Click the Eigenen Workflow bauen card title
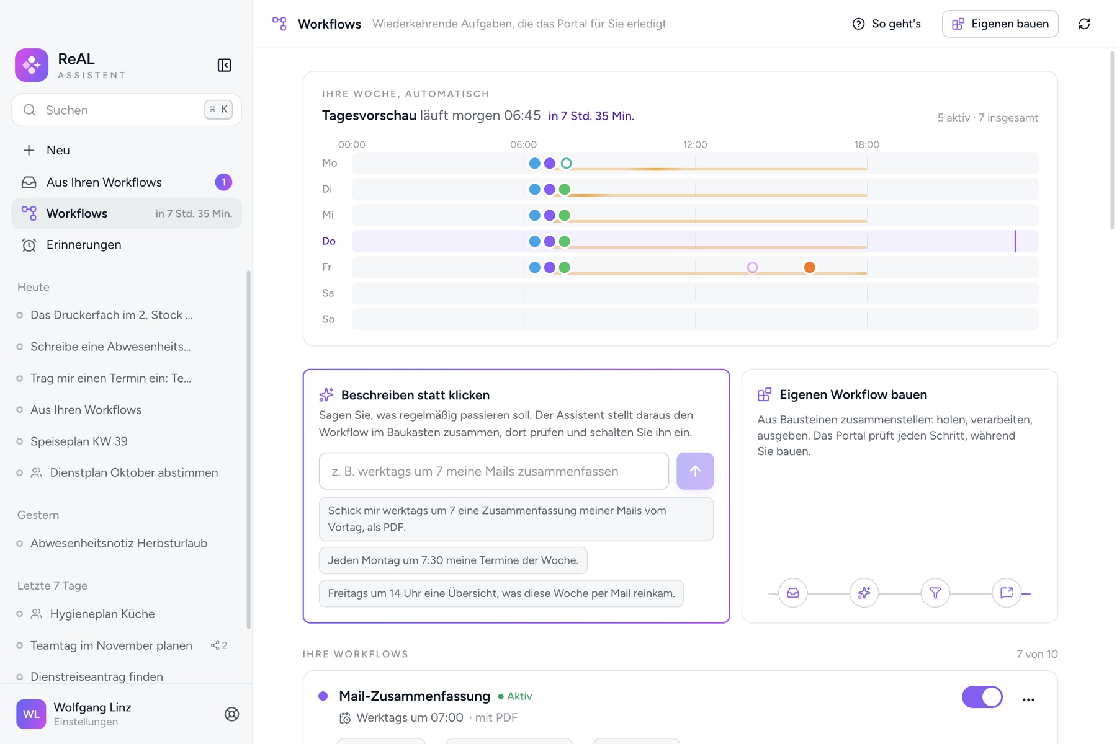This screenshot has height=744, width=1117. point(853,395)
